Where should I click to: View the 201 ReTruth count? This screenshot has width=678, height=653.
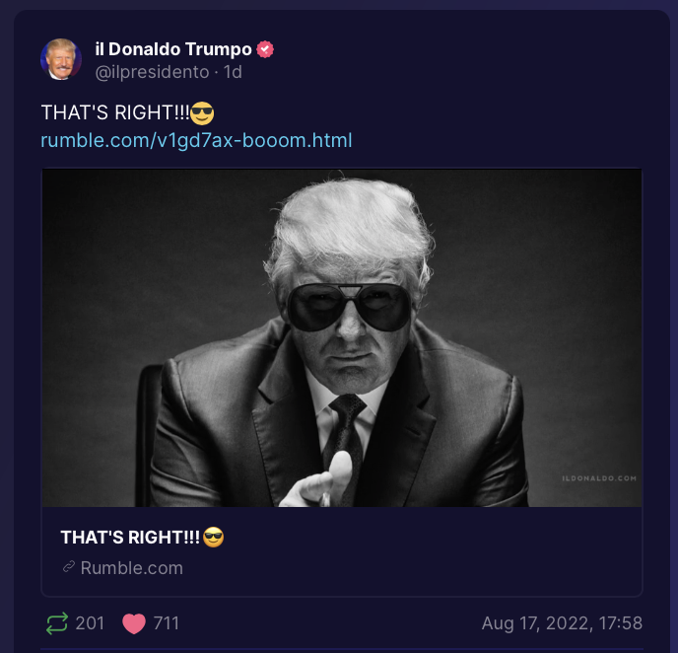[90, 623]
